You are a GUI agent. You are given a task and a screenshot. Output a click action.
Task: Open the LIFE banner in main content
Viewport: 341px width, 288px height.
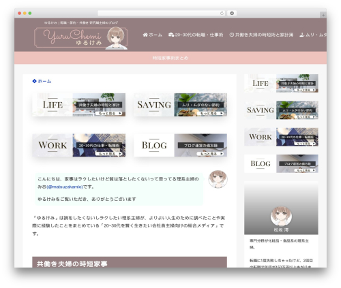pos(78,105)
